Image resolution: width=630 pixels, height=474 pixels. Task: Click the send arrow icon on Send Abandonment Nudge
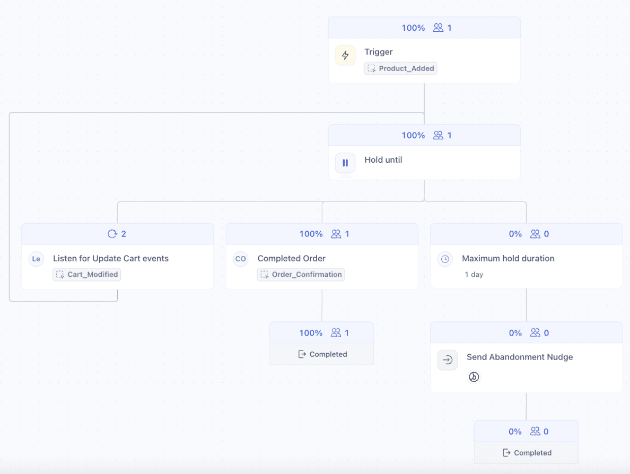448,360
